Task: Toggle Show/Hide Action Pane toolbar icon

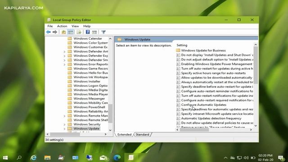Action: pyautogui.click(x=94, y=32)
